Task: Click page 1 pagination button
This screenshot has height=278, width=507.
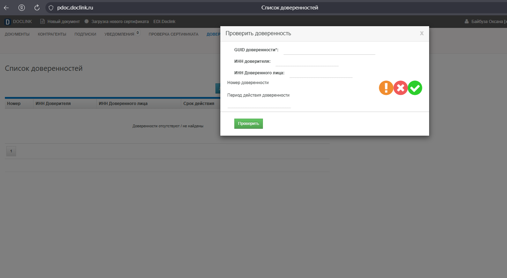Action: point(11,151)
